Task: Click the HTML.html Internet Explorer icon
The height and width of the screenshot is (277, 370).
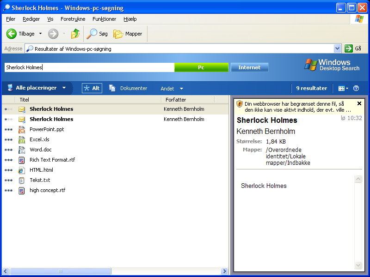Action: tap(21, 170)
